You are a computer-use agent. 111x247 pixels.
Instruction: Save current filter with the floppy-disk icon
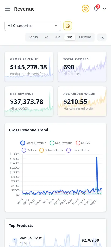coord(68,26)
